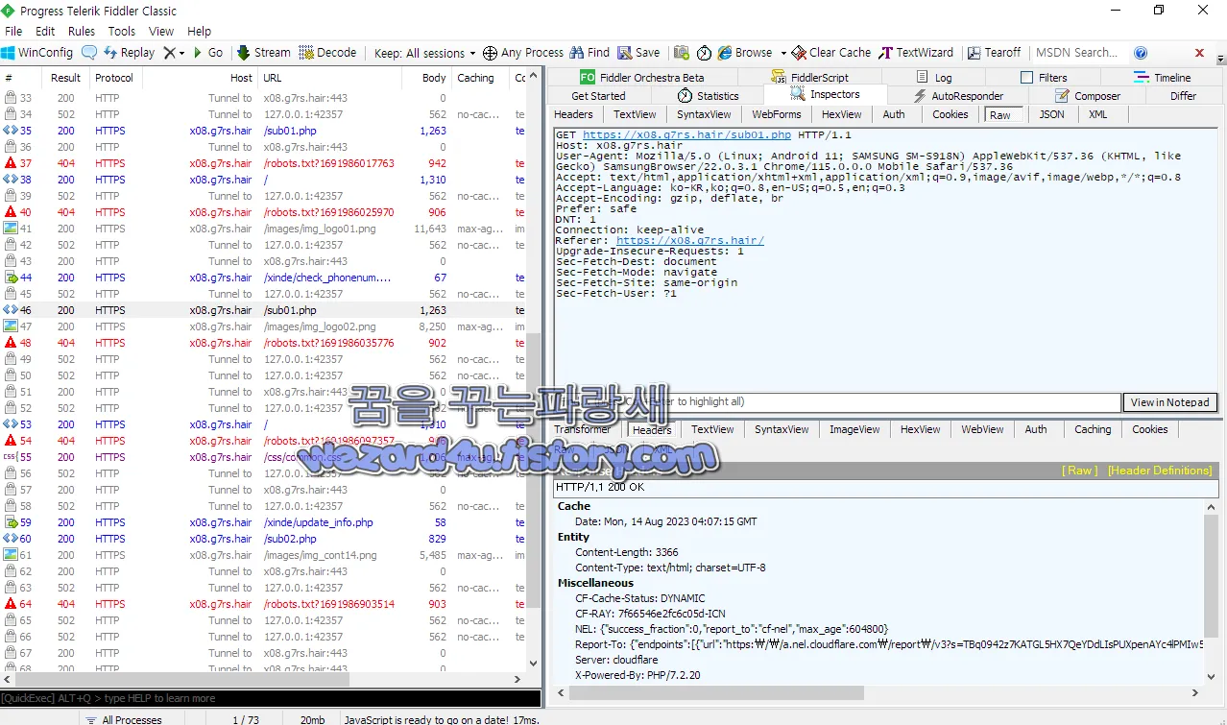
Task: Click the camera screenshot icon
Action: pos(682,53)
